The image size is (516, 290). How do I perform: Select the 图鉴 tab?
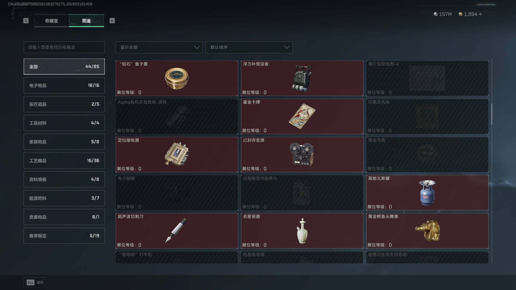point(87,21)
